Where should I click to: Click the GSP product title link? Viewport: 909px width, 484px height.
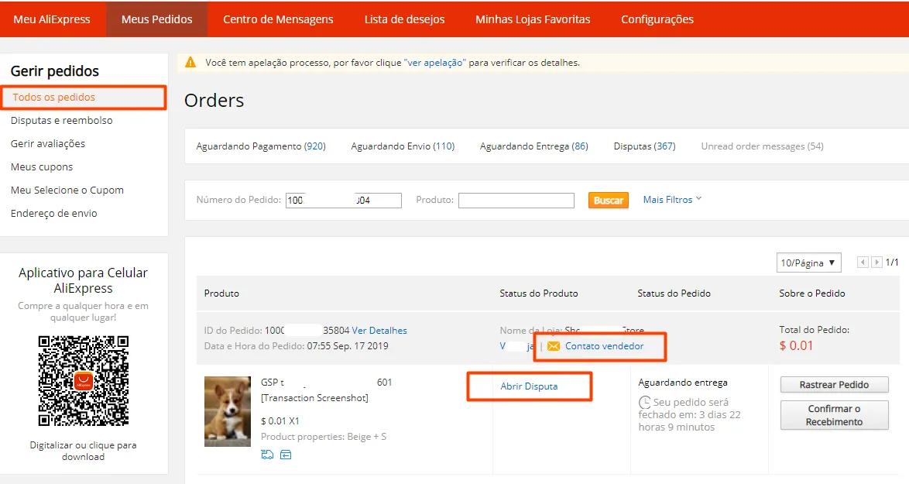click(x=327, y=383)
